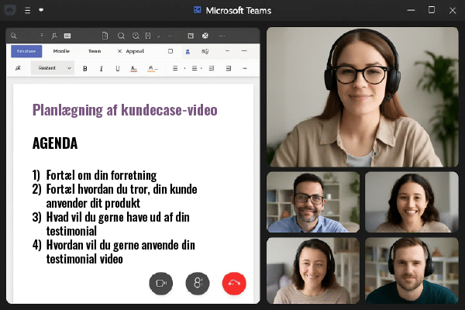Click the bookmark page icon in dark toolbar
The height and width of the screenshot is (310, 465).
point(148,36)
